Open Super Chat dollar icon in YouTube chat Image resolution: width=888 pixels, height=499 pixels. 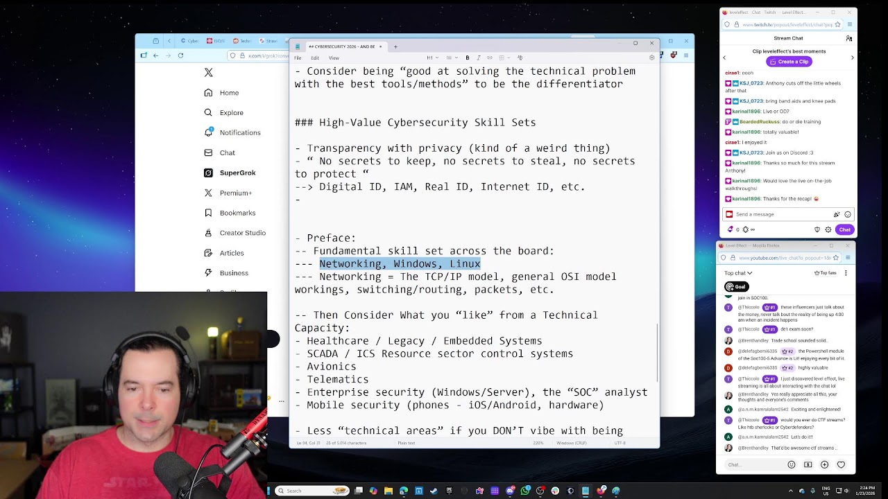click(808, 464)
